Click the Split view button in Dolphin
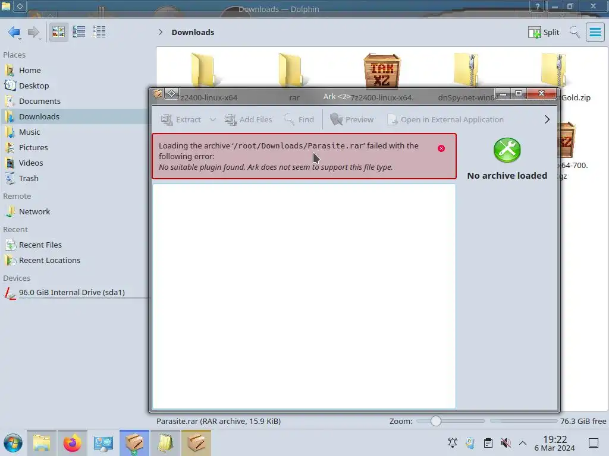The image size is (609, 456). tap(544, 32)
